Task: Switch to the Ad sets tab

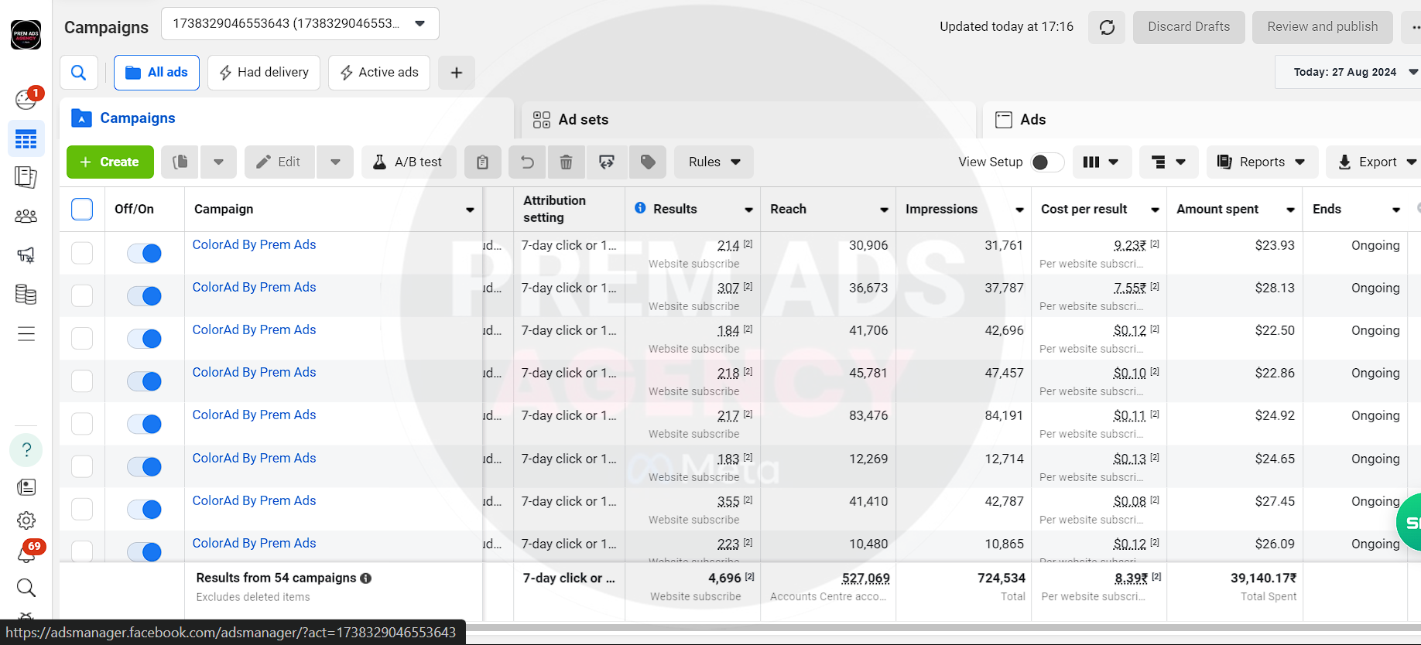Action: [748, 120]
